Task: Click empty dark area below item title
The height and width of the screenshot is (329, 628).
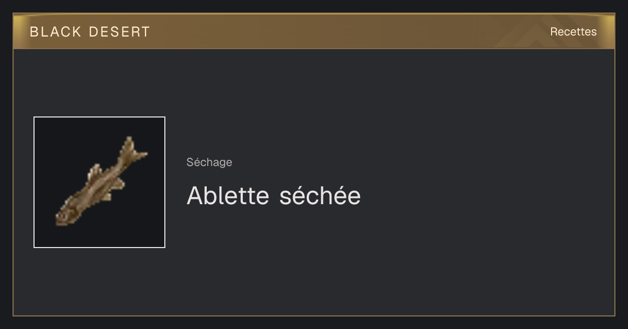Action: (x=314, y=261)
